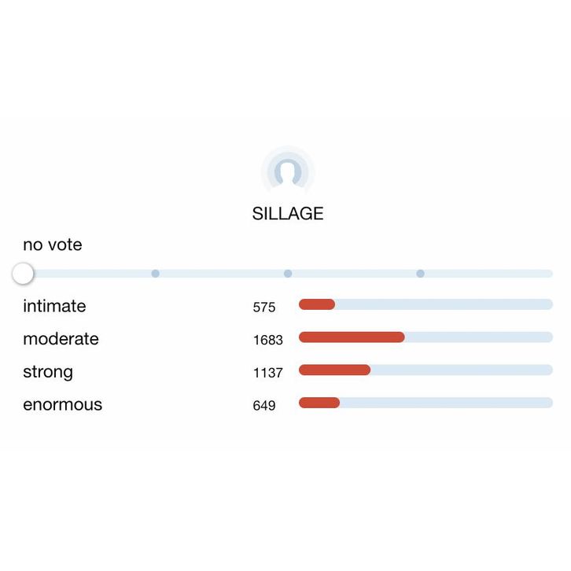
Task: Click the red enormous results bar
Action: (319, 403)
